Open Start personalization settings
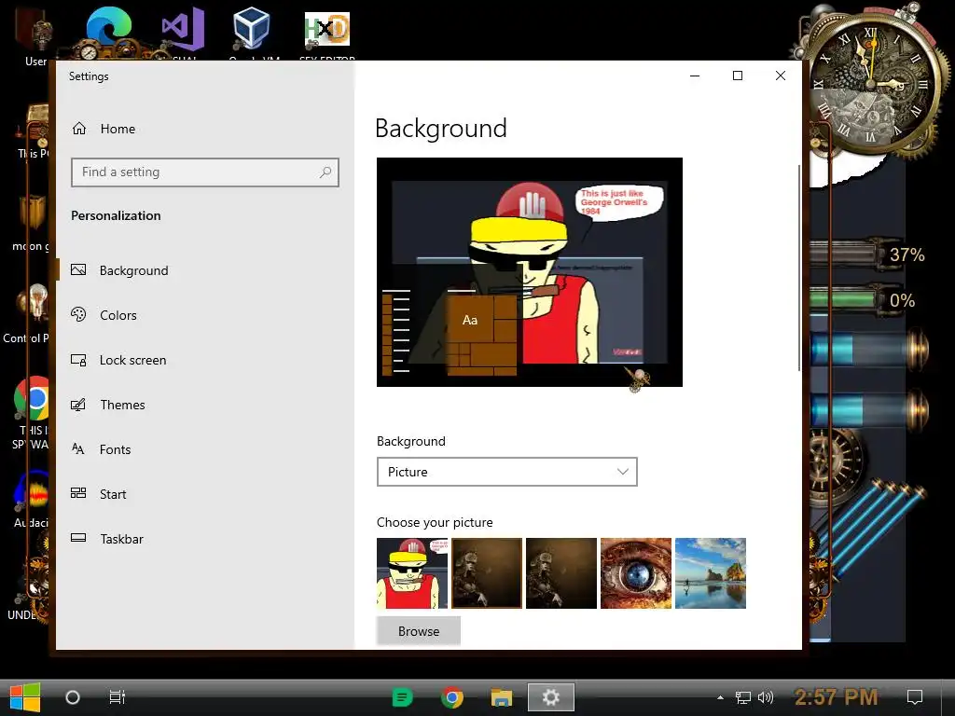 (x=113, y=494)
